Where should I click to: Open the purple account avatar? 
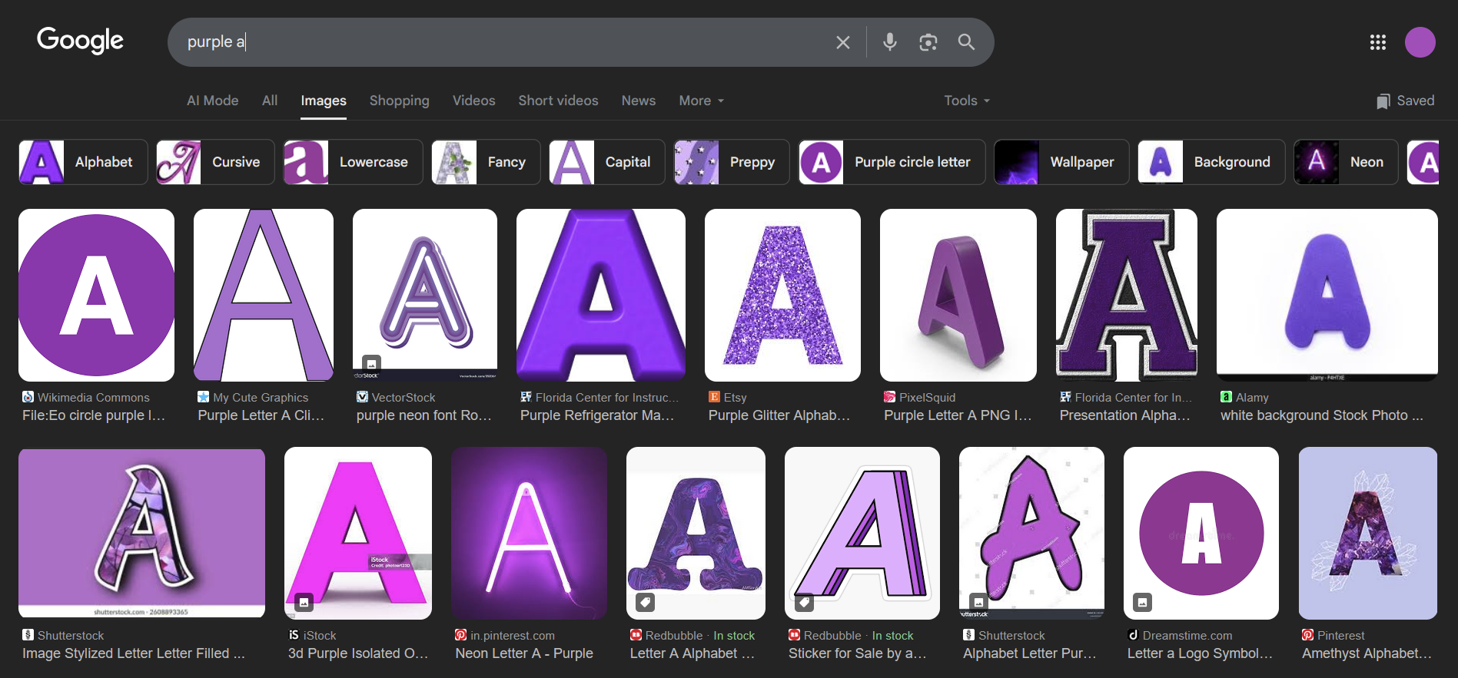click(x=1420, y=42)
